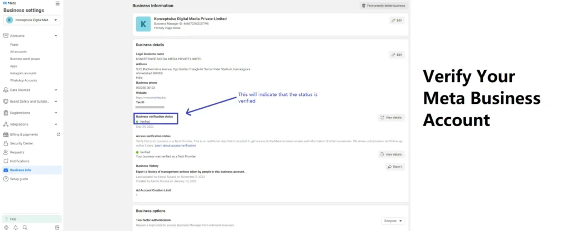The height and width of the screenshot is (231, 571).
Task: Select Business info menu item
Action: pyautogui.click(x=32, y=170)
